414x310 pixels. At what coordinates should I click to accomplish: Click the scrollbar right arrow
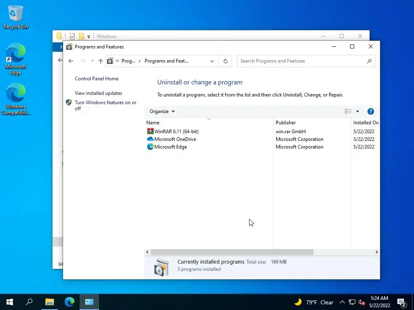coord(376,252)
